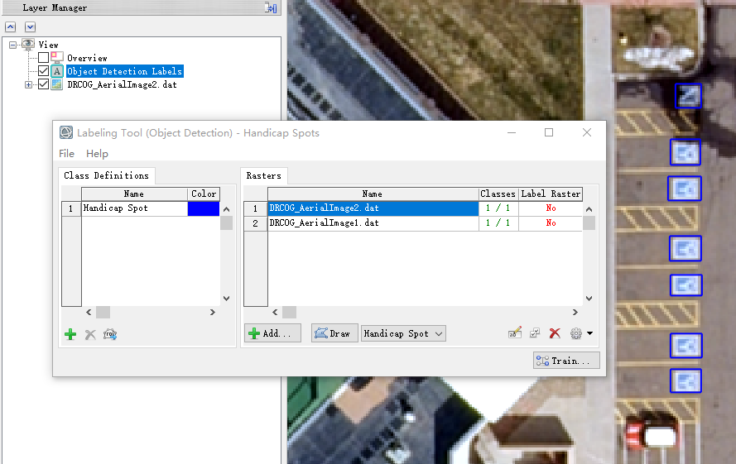This screenshot has height=464, width=736.
Task: Click the Train... button
Action: 566,361
